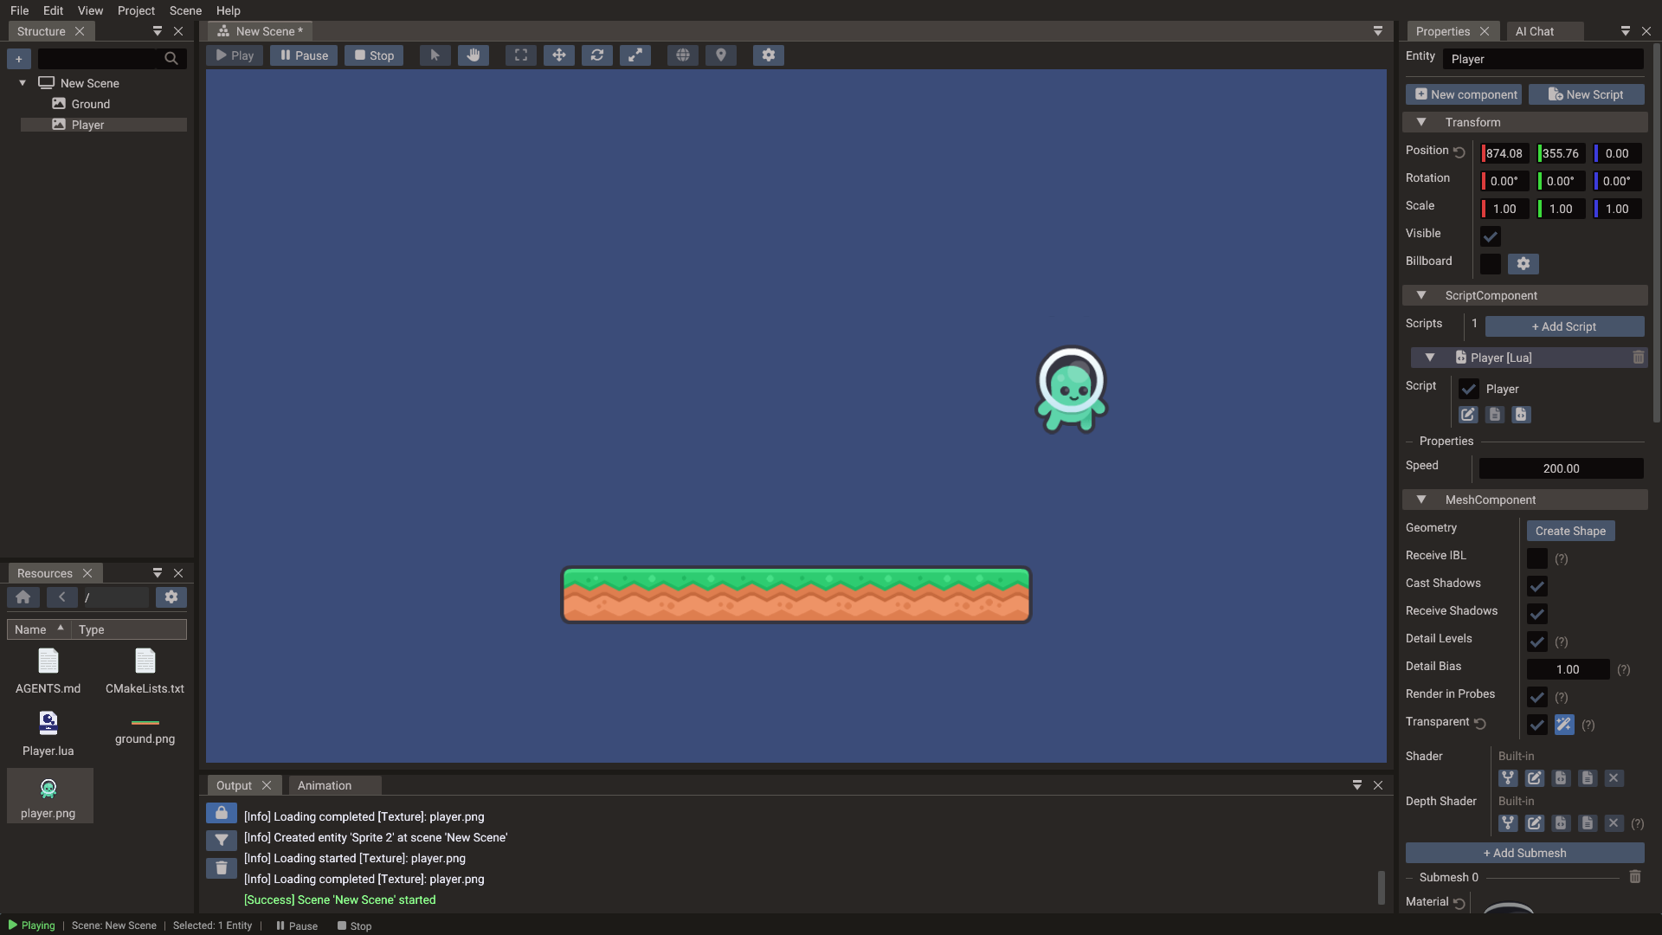Open resources browser settings gear
This screenshot has height=935, width=1662.
[x=171, y=597]
